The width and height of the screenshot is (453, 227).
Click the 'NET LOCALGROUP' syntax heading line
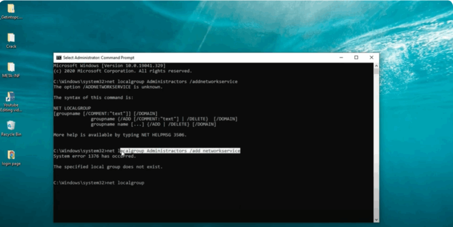click(x=72, y=108)
